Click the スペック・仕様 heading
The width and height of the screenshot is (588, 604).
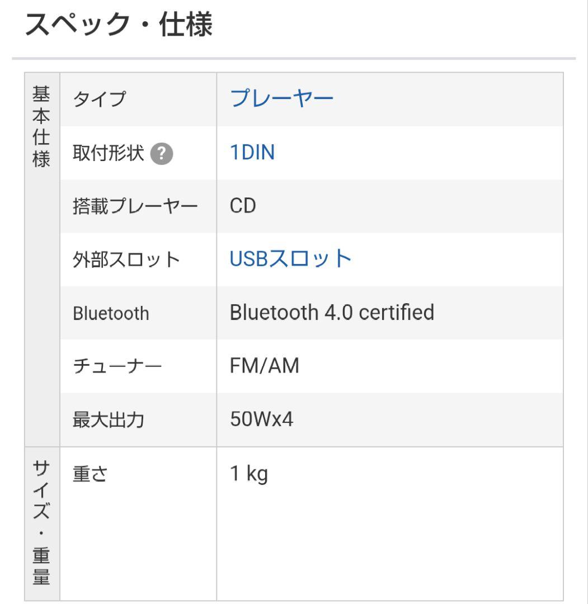tap(119, 26)
